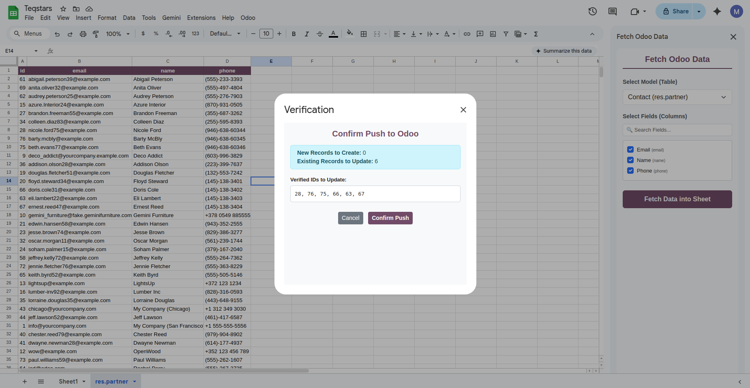
Task: Click Cancel in the Verification dialog
Action: click(x=351, y=218)
